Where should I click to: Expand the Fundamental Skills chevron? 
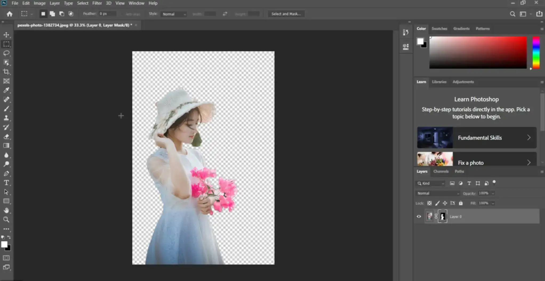(x=528, y=138)
